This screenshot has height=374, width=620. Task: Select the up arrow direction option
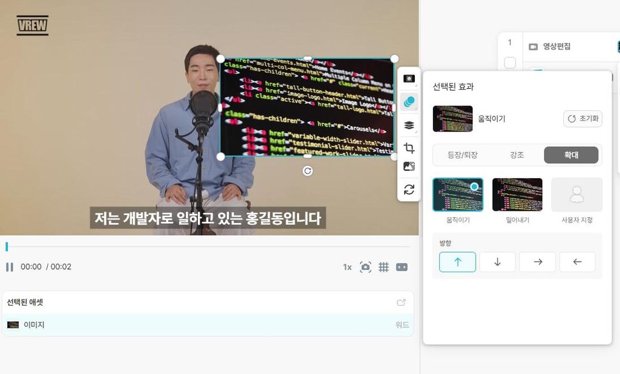tap(457, 262)
